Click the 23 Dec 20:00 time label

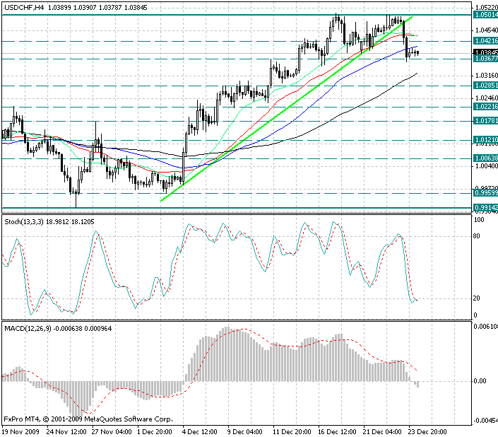pos(427,432)
